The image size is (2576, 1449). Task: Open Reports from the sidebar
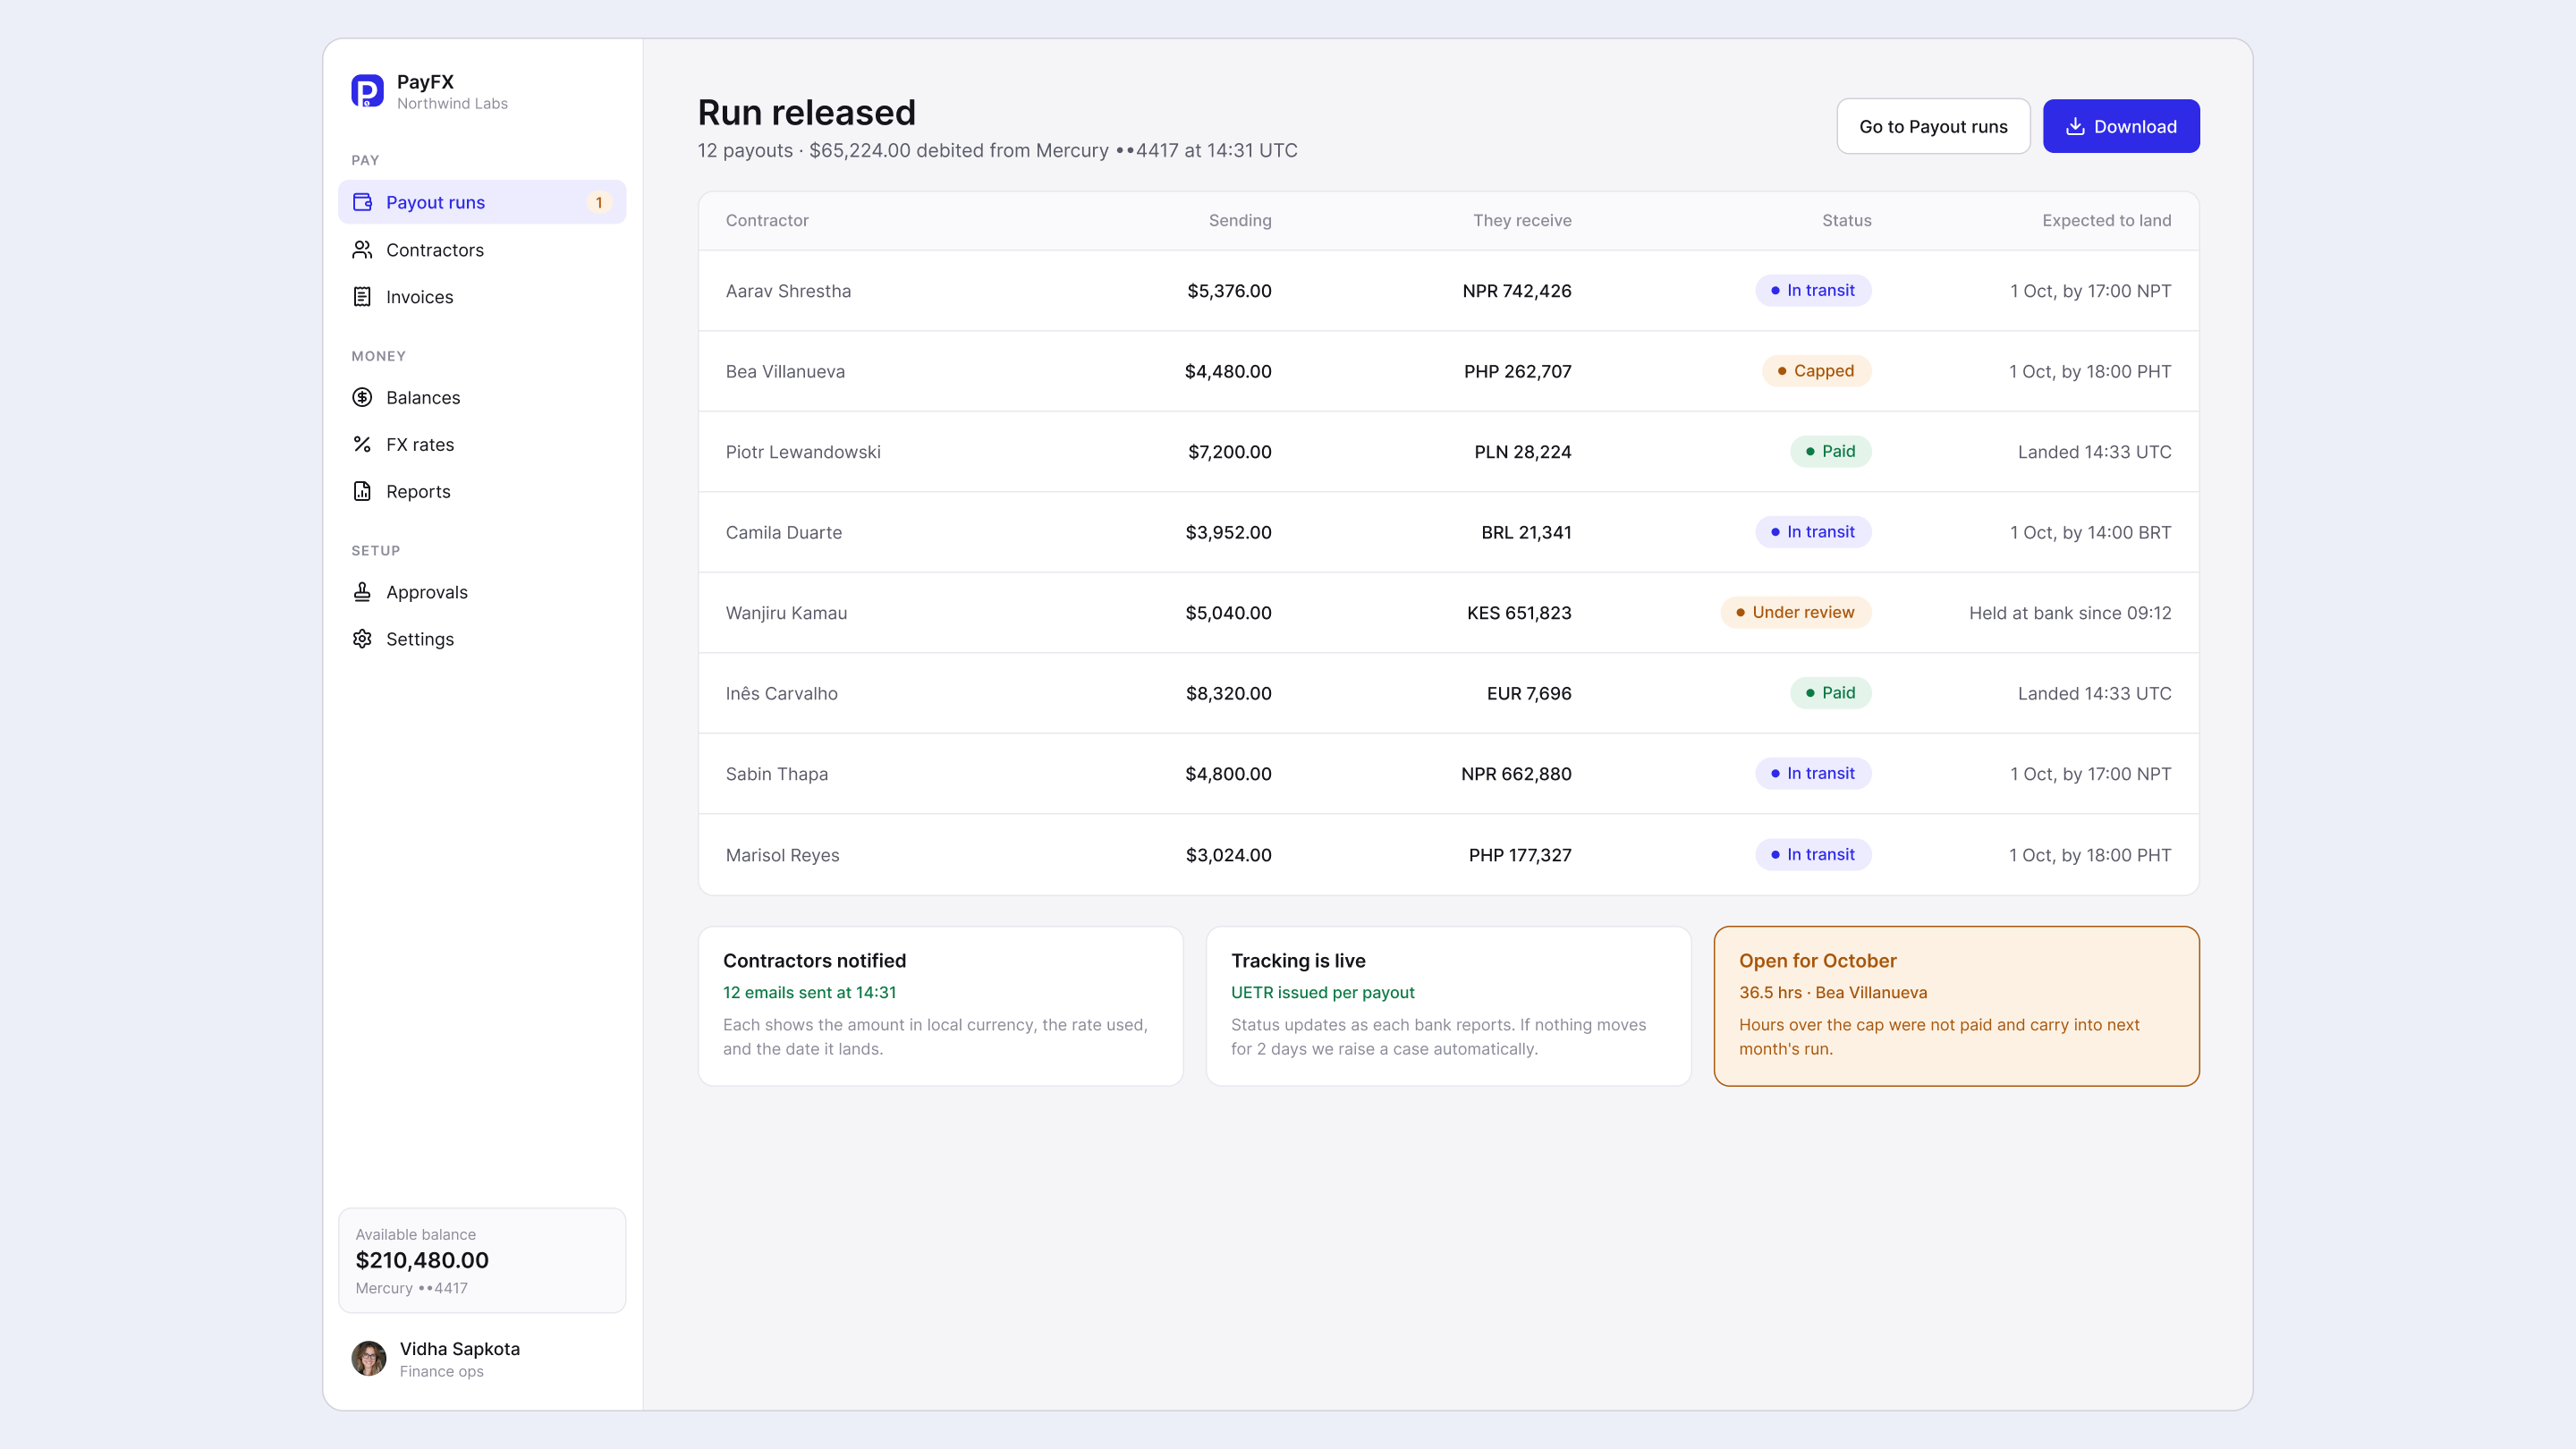coord(482,491)
